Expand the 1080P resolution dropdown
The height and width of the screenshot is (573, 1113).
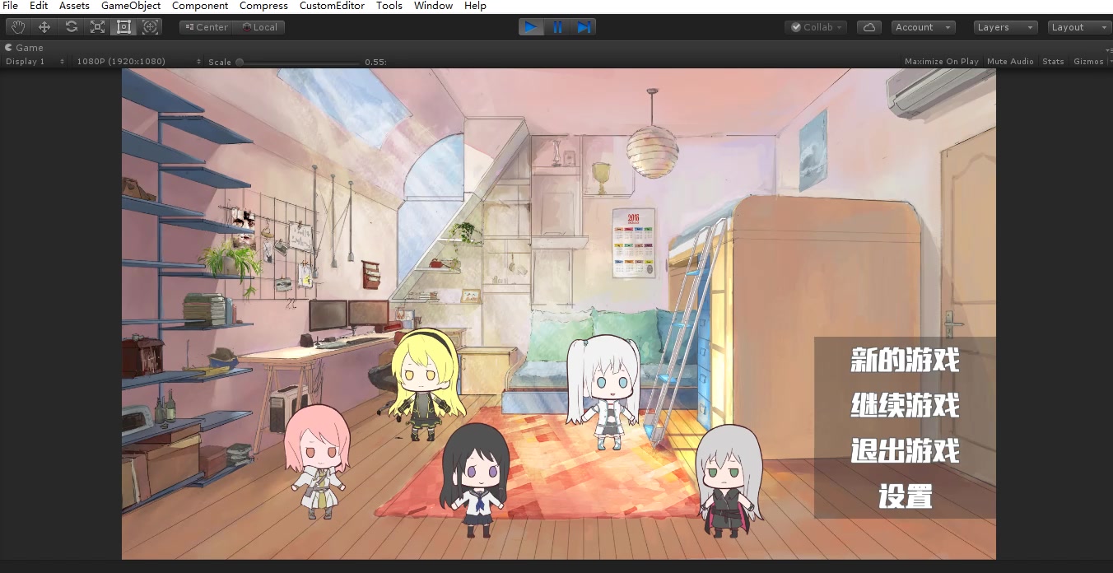click(x=137, y=62)
